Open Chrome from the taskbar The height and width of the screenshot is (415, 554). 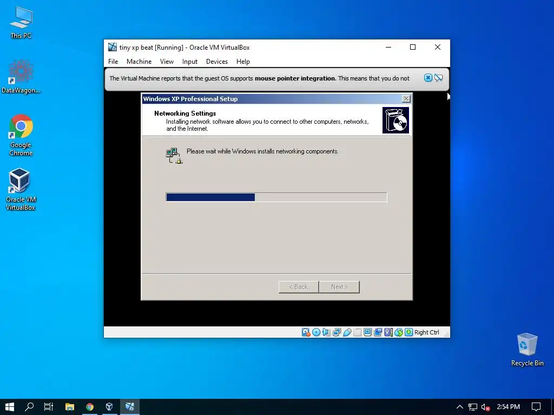click(x=90, y=407)
